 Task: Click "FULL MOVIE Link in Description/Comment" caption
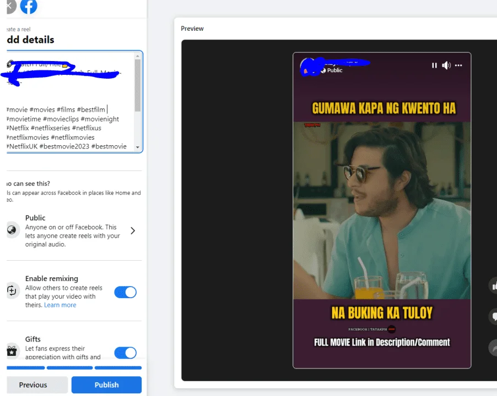coord(382,342)
